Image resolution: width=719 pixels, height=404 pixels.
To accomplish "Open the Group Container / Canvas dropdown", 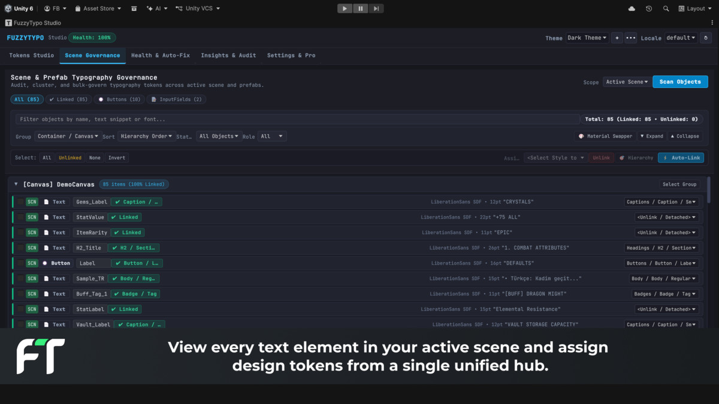I will point(68,136).
